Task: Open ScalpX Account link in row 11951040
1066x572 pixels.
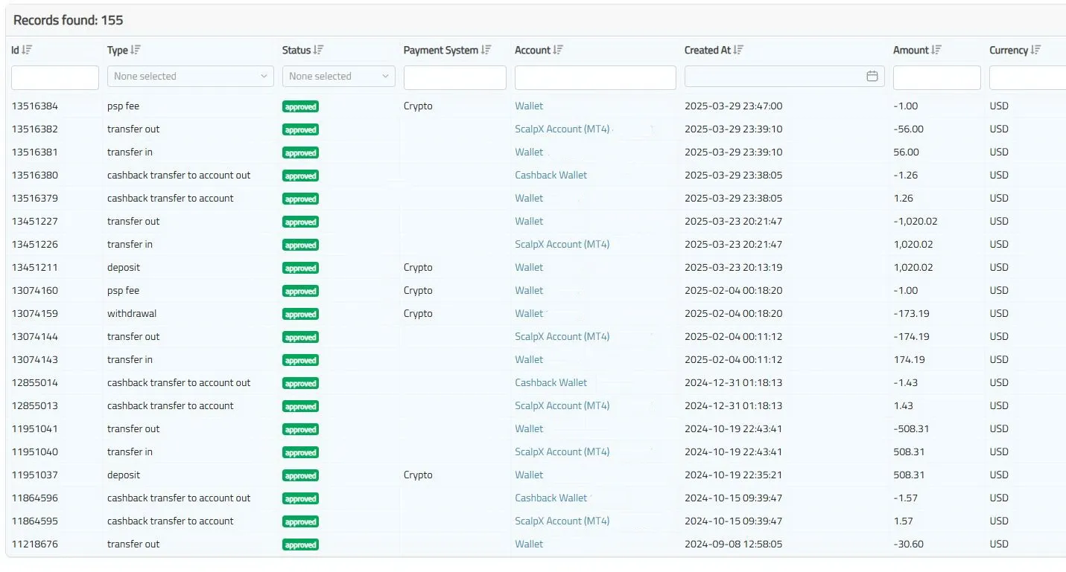Action: tap(562, 452)
